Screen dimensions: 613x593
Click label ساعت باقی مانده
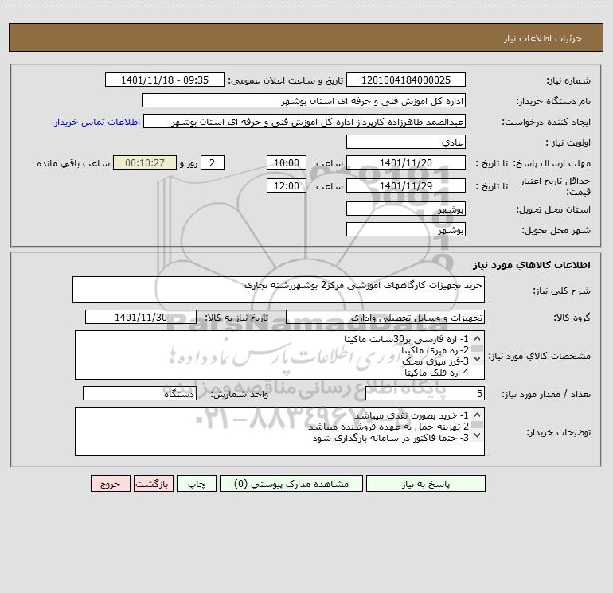[73, 163]
